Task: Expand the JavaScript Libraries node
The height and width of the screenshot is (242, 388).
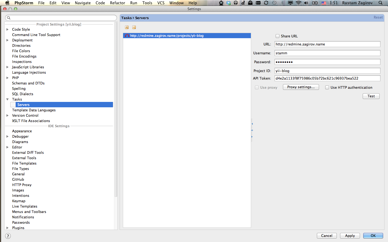Action: [x=8, y=67]
